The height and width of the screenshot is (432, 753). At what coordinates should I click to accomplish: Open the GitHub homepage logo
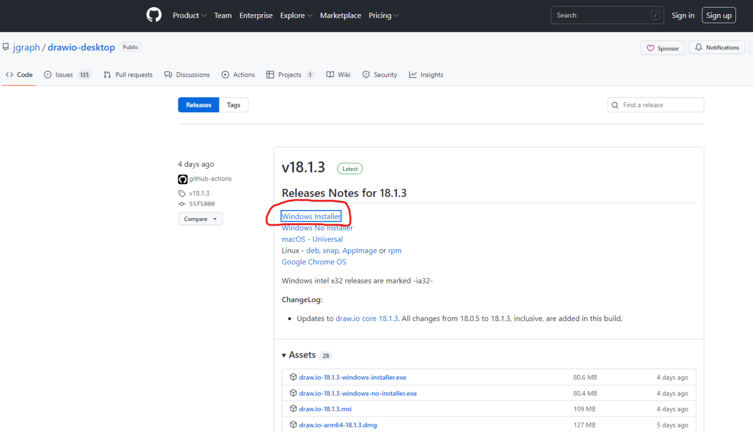(x=154, y=15)
